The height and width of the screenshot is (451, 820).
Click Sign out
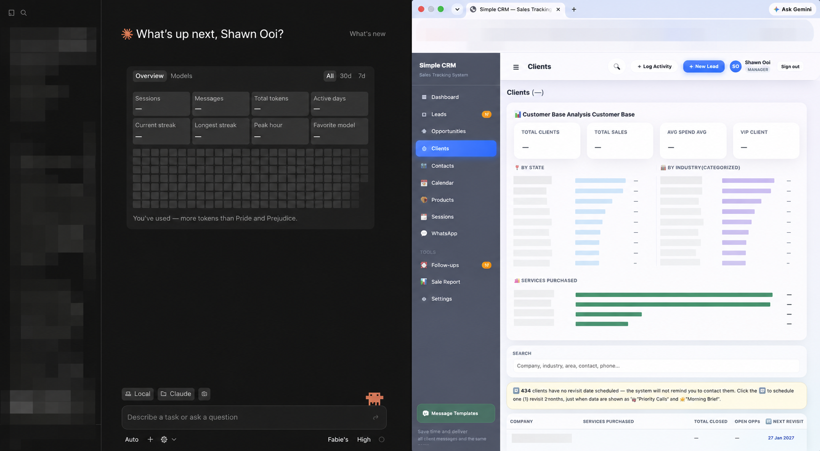coord(790,66)
